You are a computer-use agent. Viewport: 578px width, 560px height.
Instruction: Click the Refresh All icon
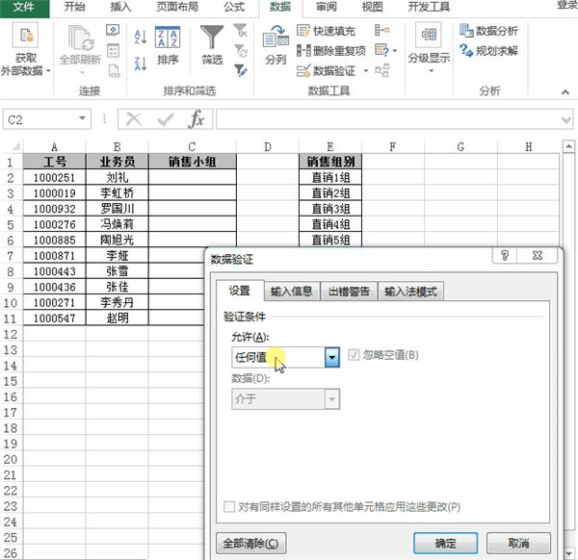coord(80,38)
